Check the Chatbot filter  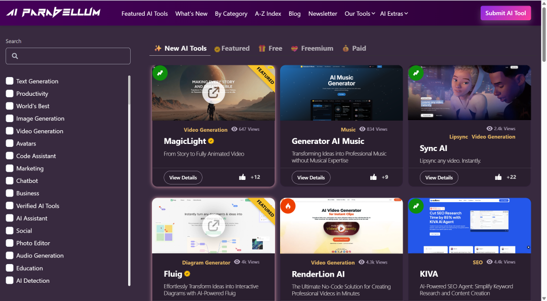coord(10,181)
